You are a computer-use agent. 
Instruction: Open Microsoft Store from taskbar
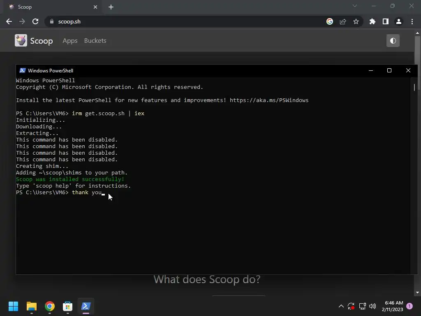coord(68,306)
